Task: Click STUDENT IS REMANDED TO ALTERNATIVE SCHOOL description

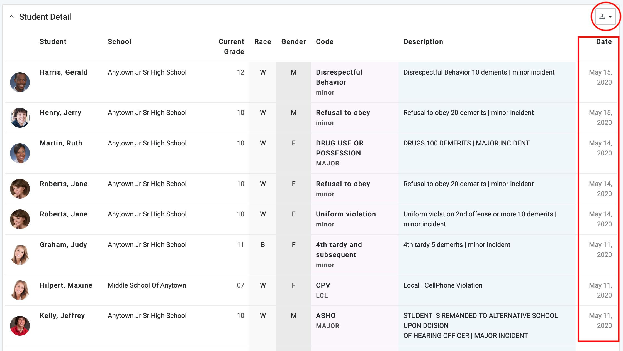Action: [x=481, y=326]
